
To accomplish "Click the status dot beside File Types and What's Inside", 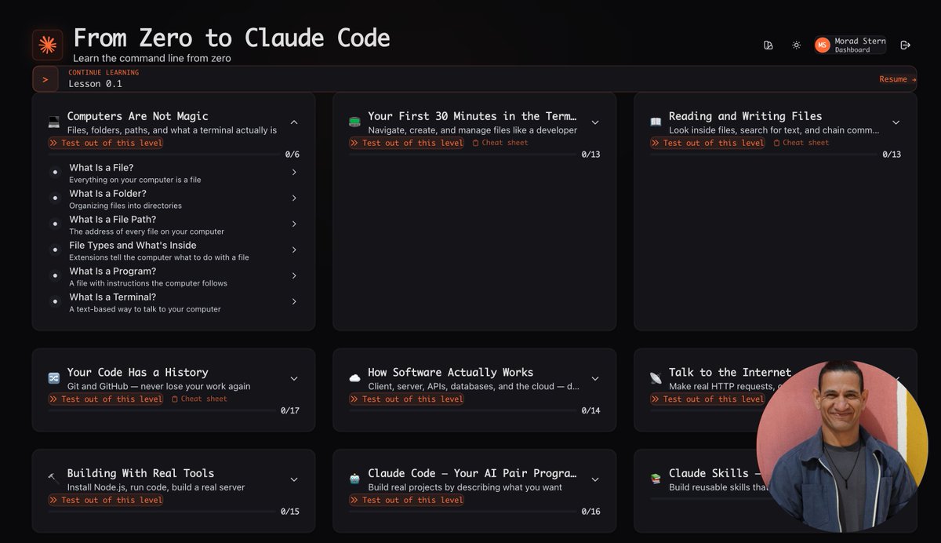I will pos(55,250).
